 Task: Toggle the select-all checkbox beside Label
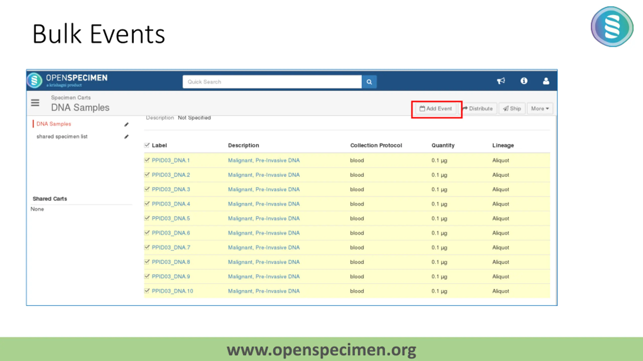147,145
